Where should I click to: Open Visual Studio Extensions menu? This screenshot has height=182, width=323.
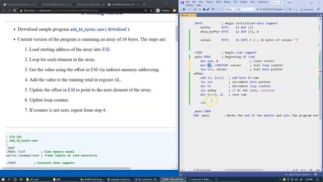(263, 2)
